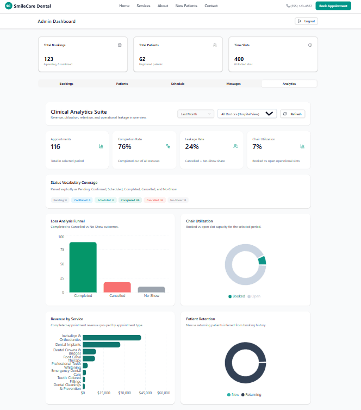
Task: Open the Bookings tab
Action: [x=66, y=84]
